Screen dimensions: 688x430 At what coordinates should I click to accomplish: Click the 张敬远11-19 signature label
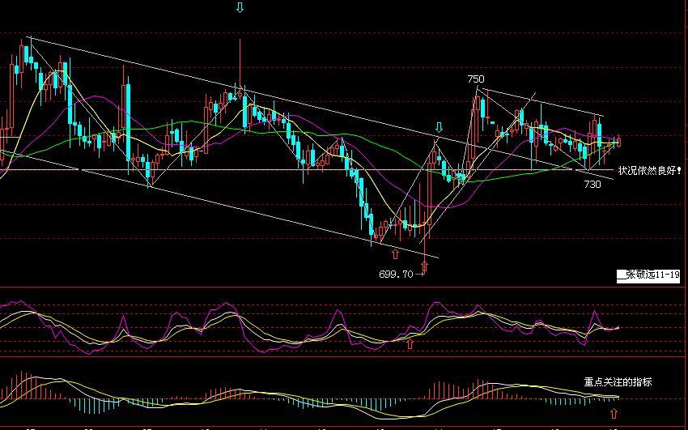pyautogui.click(x=648, y=276)
